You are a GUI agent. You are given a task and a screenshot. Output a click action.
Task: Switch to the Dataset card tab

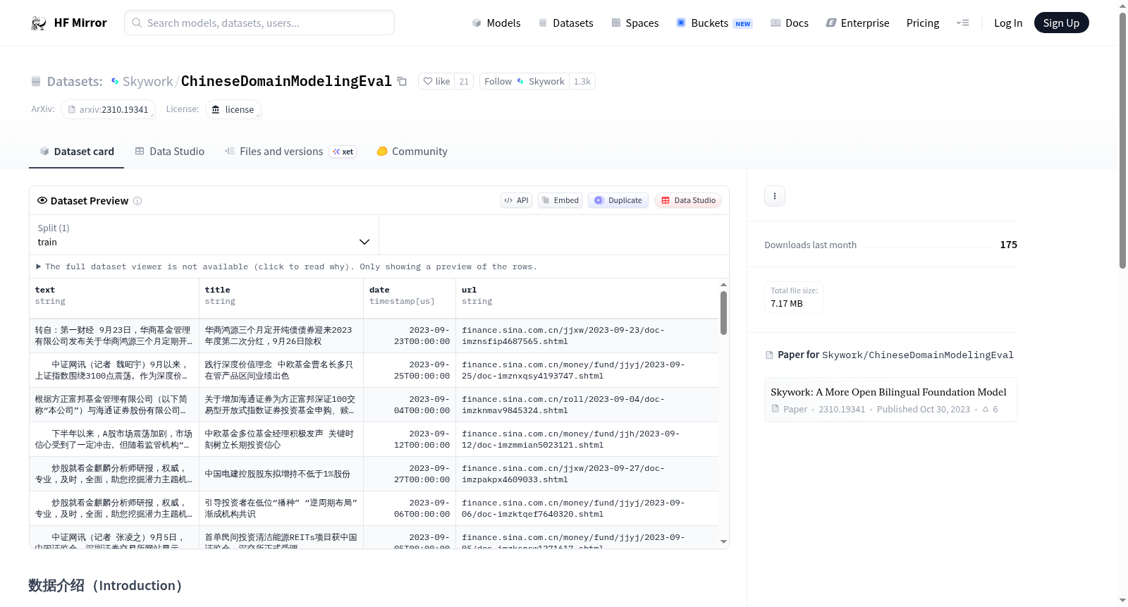[77, 152]
